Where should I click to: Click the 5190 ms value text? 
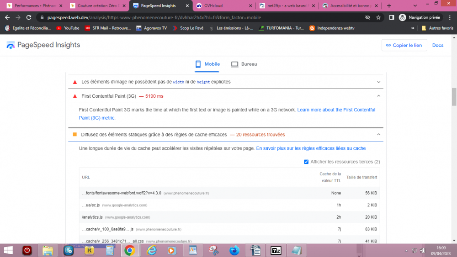pos(154,96)
